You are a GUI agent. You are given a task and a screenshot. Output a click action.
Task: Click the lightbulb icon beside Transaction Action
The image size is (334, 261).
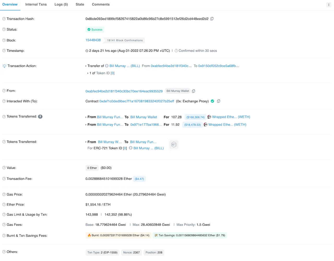tap(4, 66)
